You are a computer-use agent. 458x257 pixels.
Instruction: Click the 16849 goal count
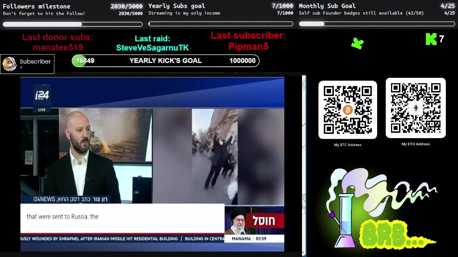(x=85, y=61)
